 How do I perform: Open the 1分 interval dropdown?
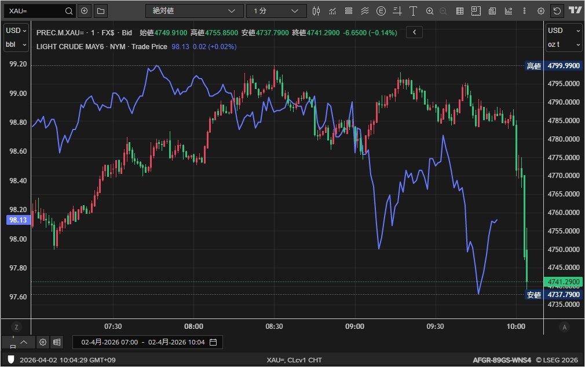coord(276,11)
